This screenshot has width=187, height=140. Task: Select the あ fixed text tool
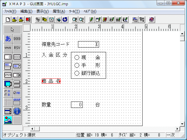(x=8, y=39)
